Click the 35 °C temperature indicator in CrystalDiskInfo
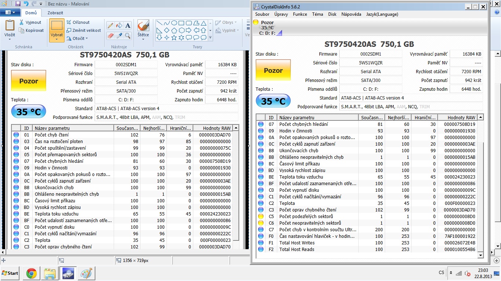Viewport: 501px width, 281px height. (x=273, y=101)
